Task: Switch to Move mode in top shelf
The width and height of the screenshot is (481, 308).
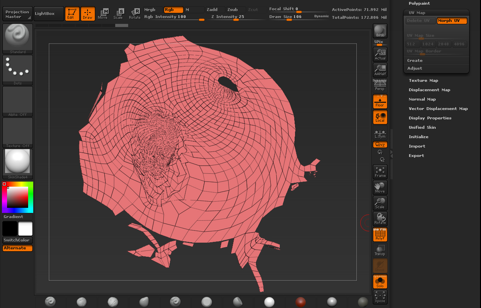Action: [103, 14]
